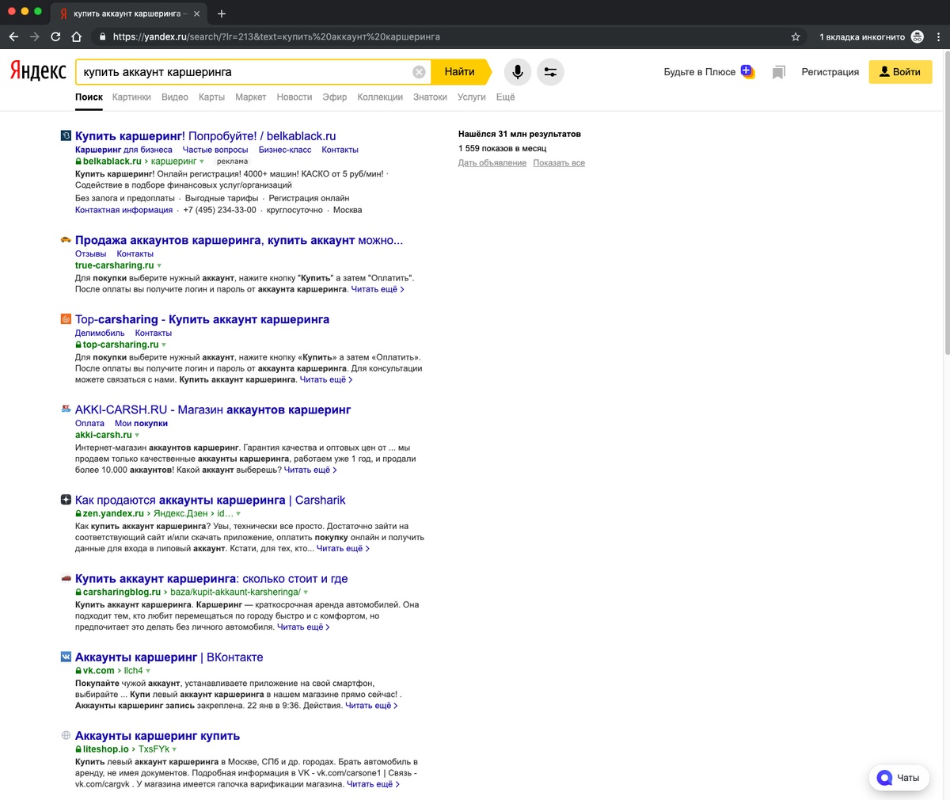Click phone number +7 (495) 234-33-00
The width and height of the screenshot is (950, 800).
220,210
